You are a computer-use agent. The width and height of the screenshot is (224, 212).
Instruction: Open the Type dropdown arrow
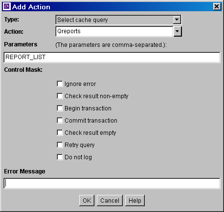coord(177,20)
